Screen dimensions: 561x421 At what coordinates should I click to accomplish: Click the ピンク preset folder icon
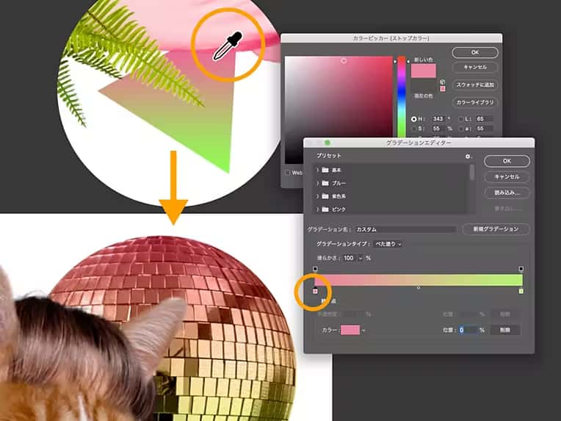click(325, 209)
